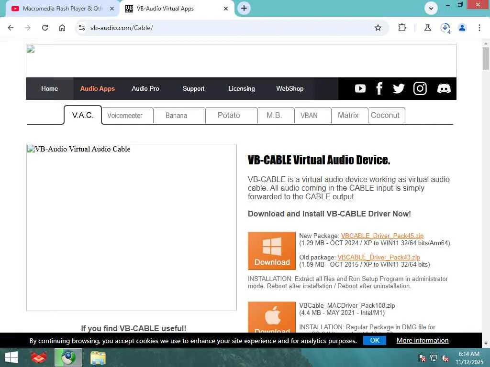Click the broken banner image at top
Image resolution: width=490 pixels, height=367 pixels.
[241, 61]
